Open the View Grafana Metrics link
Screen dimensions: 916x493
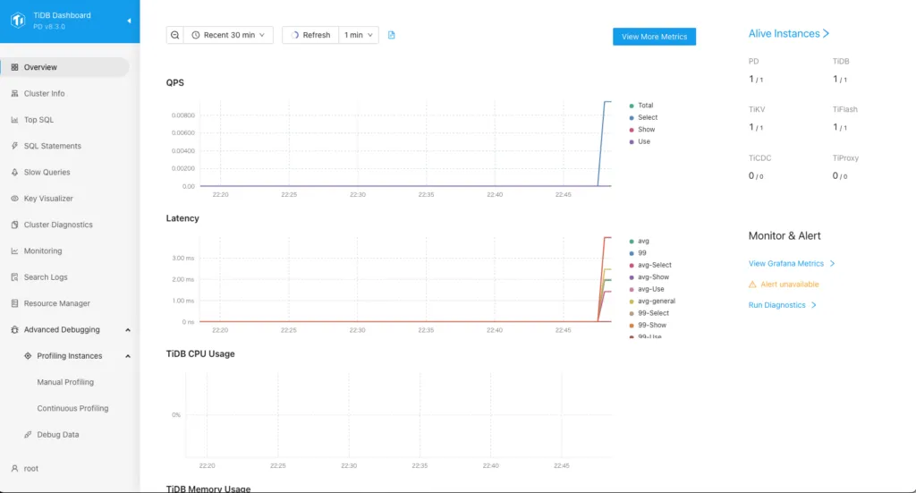click(785, 263)
